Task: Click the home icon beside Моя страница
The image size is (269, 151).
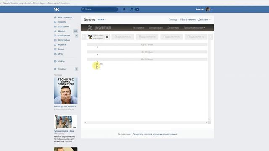Action: (x=55, y=18)
